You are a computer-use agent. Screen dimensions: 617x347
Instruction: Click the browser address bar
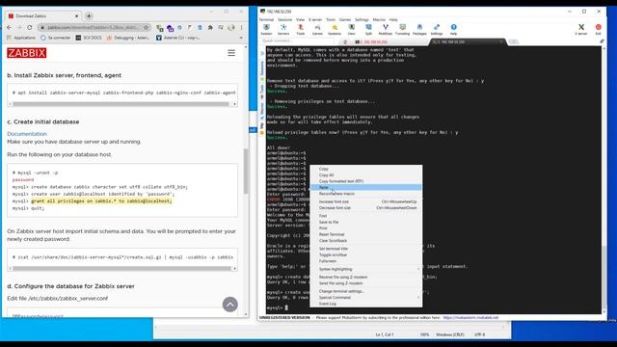click(x=93, y=28)
